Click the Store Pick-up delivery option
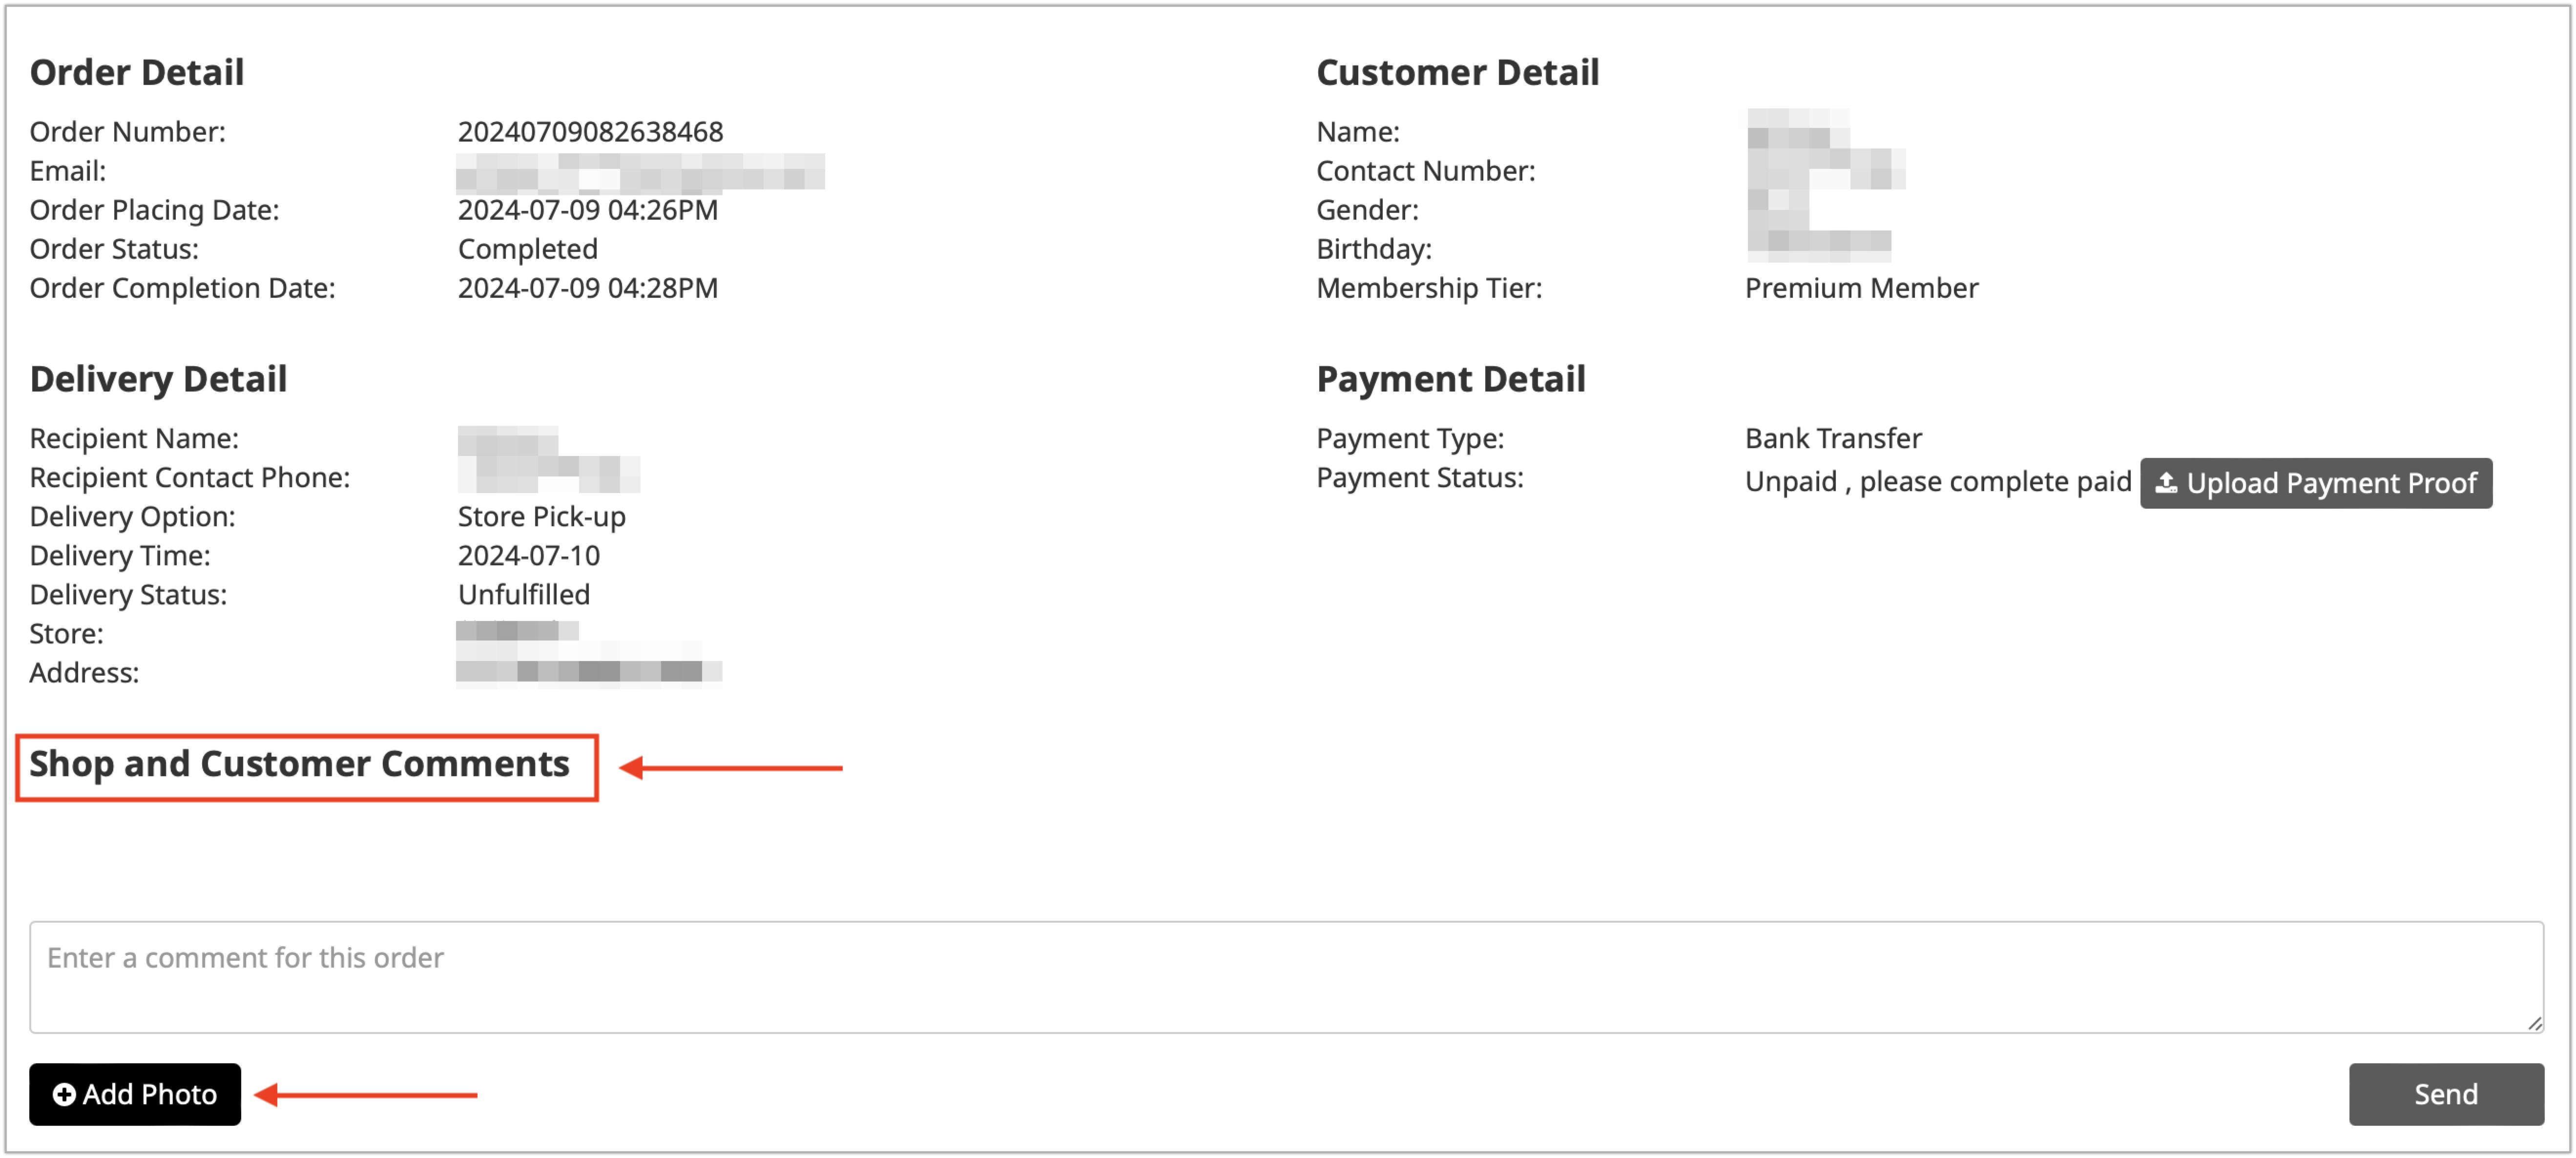 [541, 516]
